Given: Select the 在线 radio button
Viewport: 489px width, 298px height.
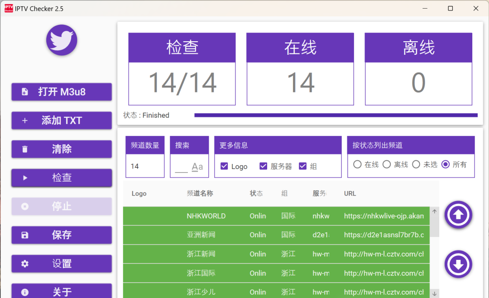Looking at the screenshot, I should click(x=357, y=164).
